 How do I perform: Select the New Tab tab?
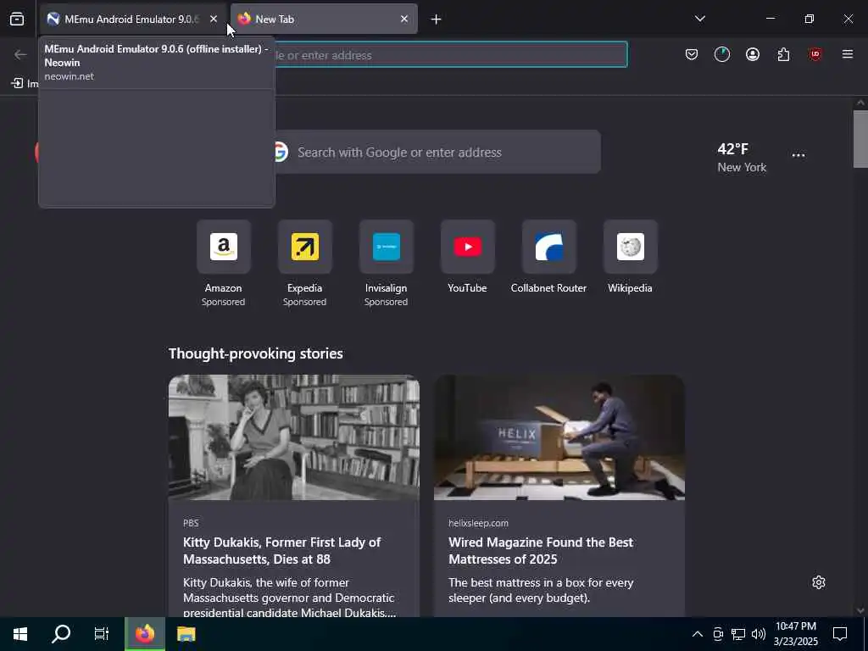(324, 19)
